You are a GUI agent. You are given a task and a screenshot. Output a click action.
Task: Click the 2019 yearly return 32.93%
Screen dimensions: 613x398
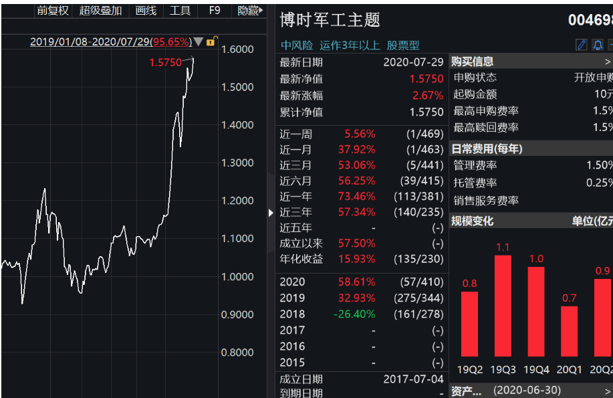pos(356,298)
